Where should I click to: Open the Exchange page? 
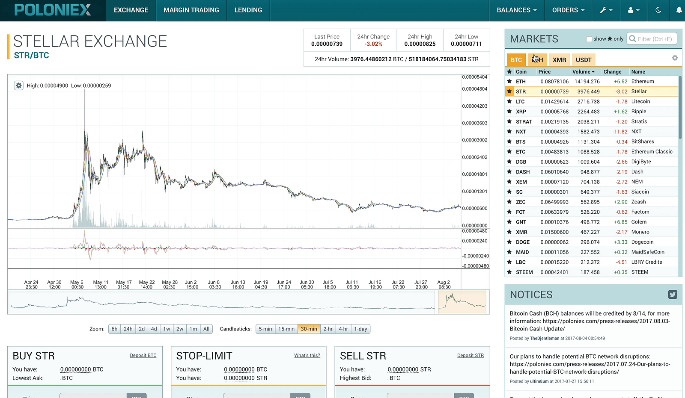pos(131,10)
